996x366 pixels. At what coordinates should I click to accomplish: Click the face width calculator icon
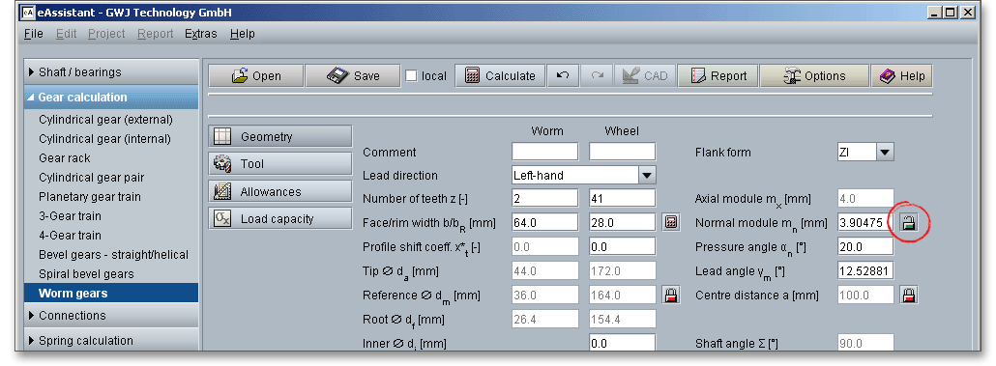coord(671,223)
